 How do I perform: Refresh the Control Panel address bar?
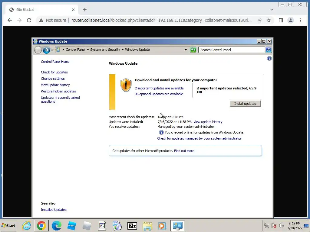click(x=193, y=50)
